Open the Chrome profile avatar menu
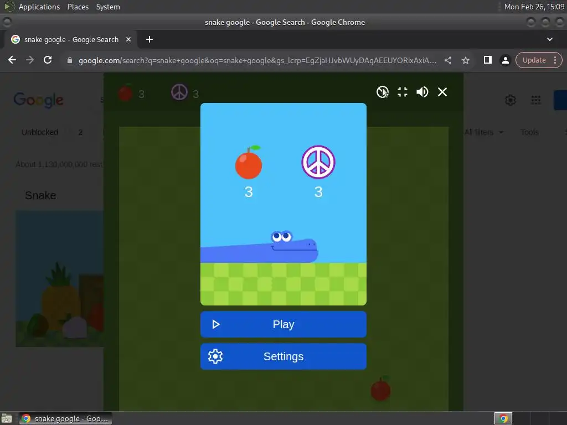Viewport: 567px width, 425px height. tap(505, 60)
